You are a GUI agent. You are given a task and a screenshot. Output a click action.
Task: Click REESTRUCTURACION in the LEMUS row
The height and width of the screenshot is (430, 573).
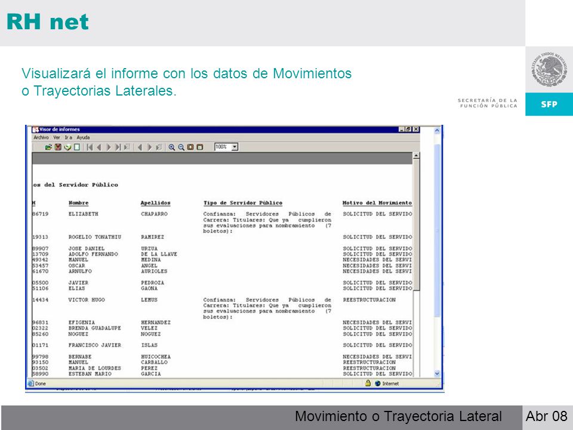[369, 300]
